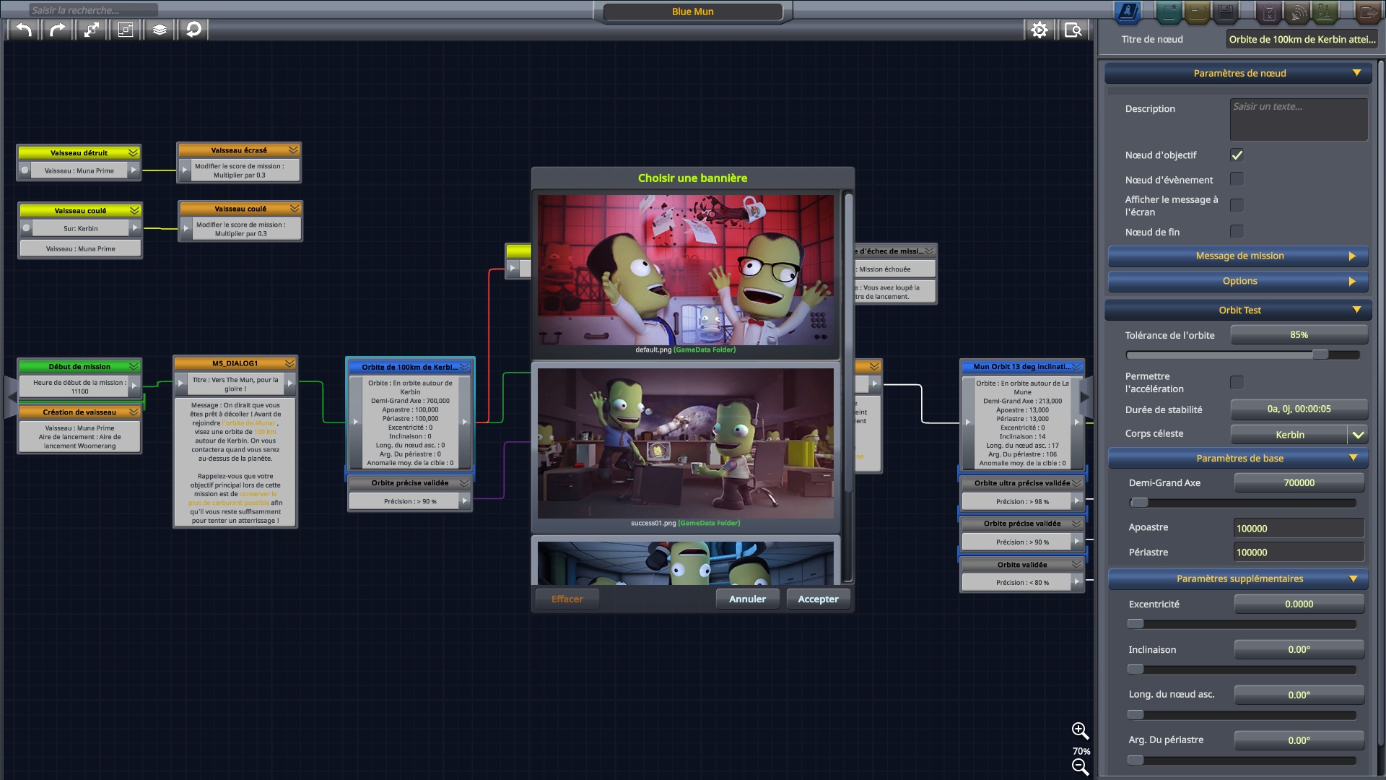Click the Inclinaison slider handle

click(x=1136, y=669)
